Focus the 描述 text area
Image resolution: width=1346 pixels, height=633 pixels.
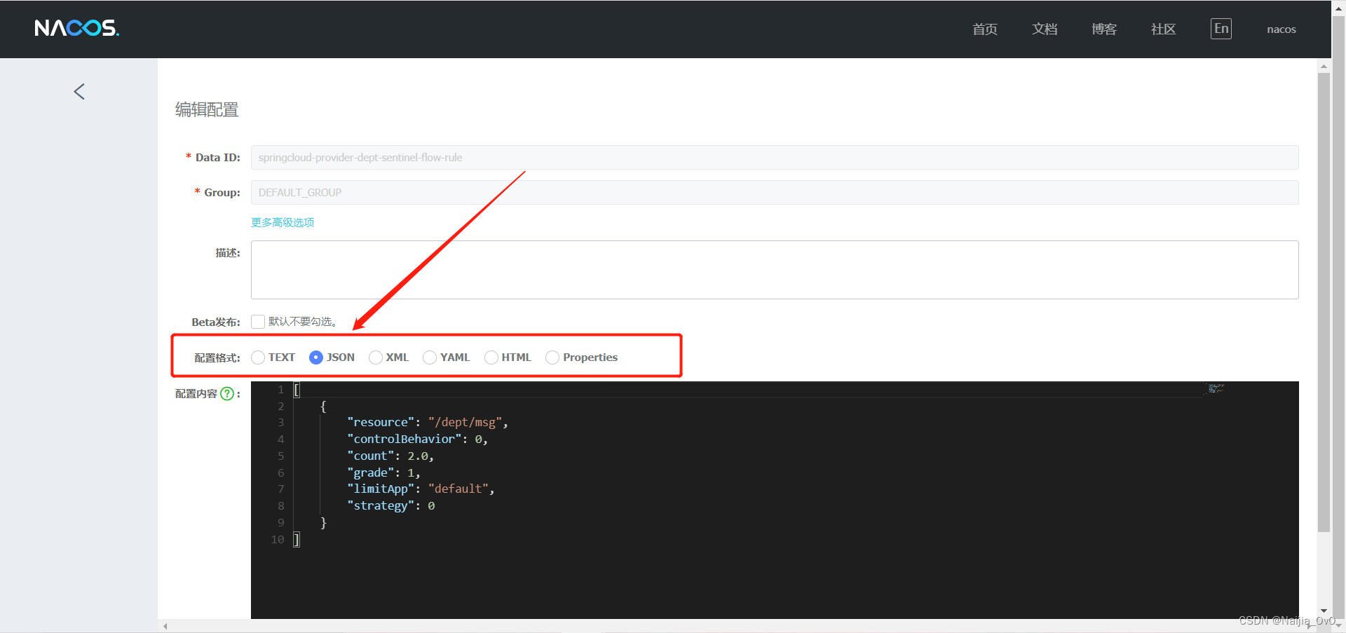click(x=775, y=270)
